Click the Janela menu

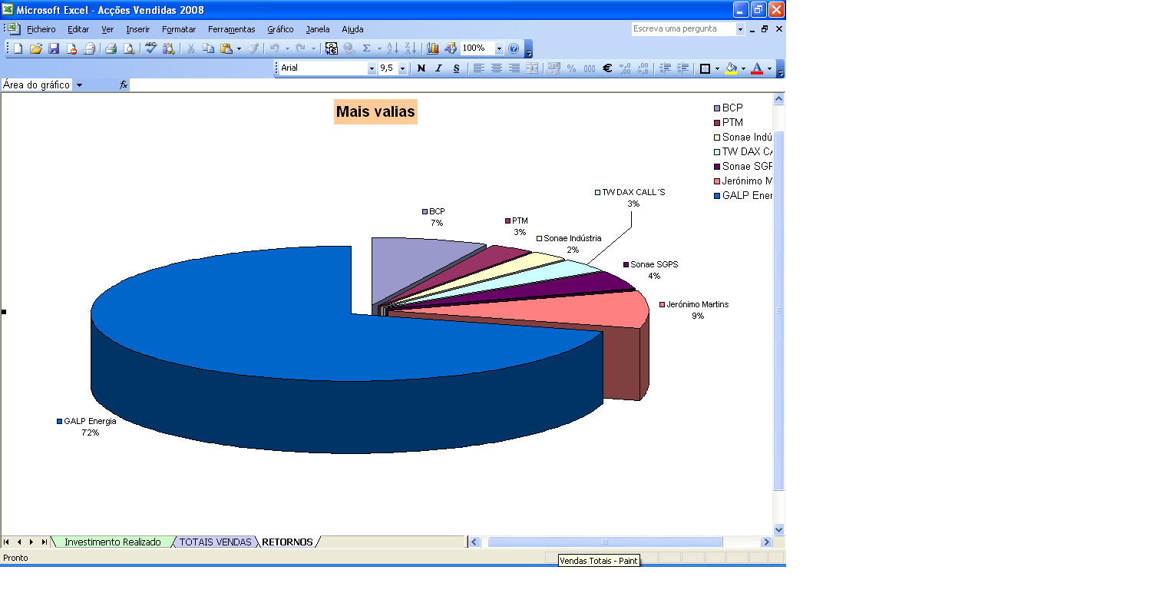318,29
